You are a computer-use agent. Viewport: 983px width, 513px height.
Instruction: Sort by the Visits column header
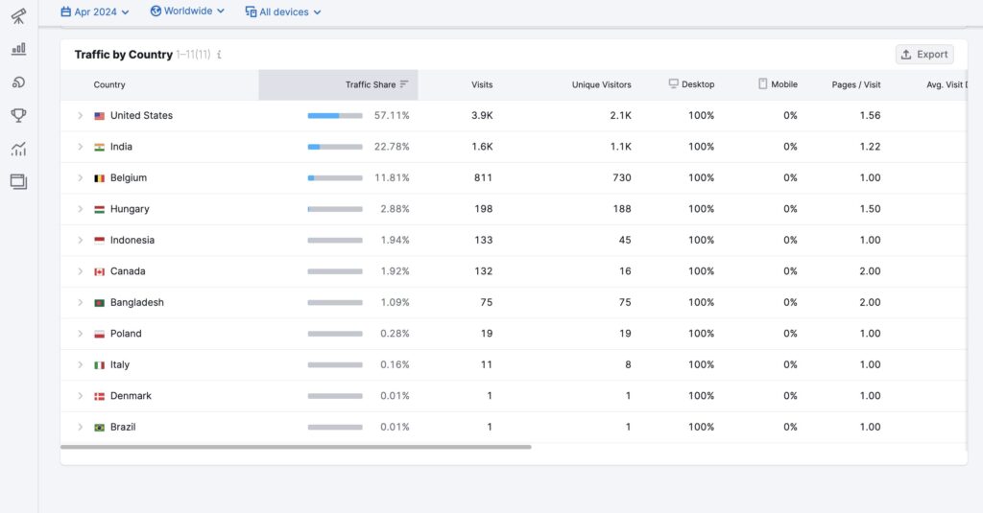coord(482,84)
